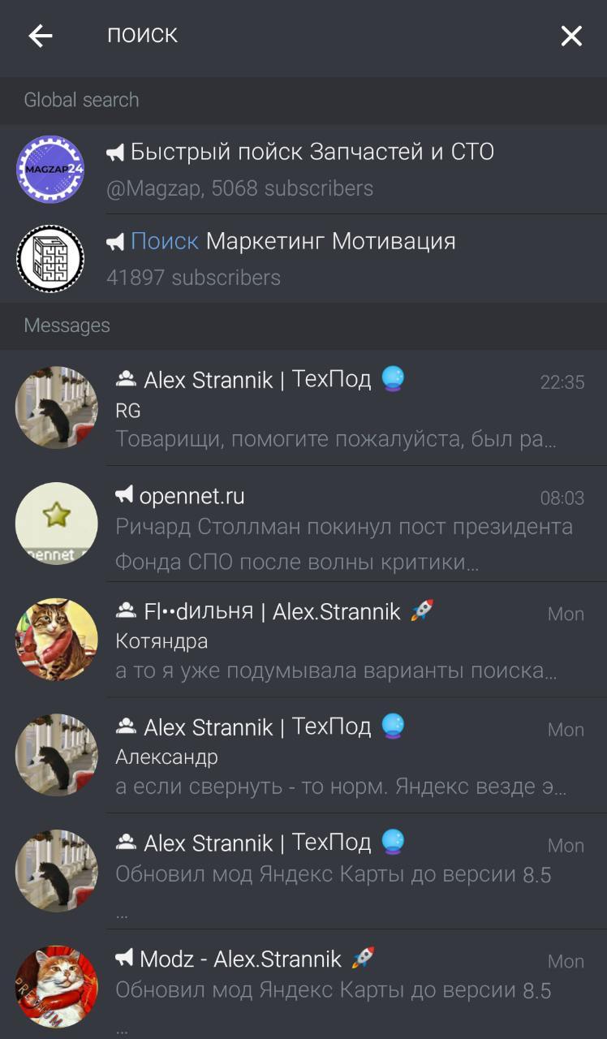Tap the megaphone icon beside opennet.ru
This screenshot has width=607, height=1039.
[x=124, y=495]
